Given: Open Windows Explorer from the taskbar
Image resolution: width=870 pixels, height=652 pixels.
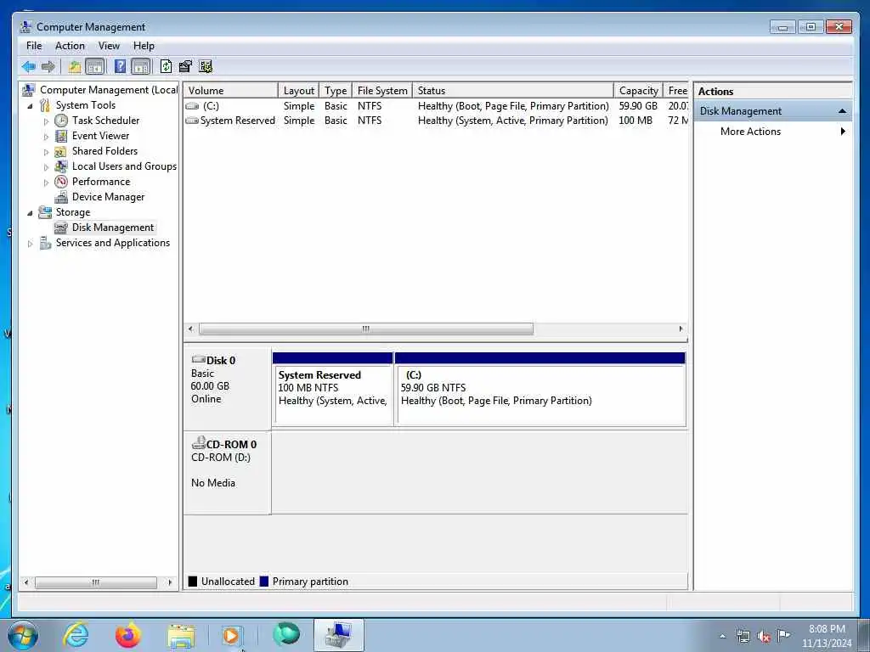Looking at the screenshot, I should coord(181,635).
